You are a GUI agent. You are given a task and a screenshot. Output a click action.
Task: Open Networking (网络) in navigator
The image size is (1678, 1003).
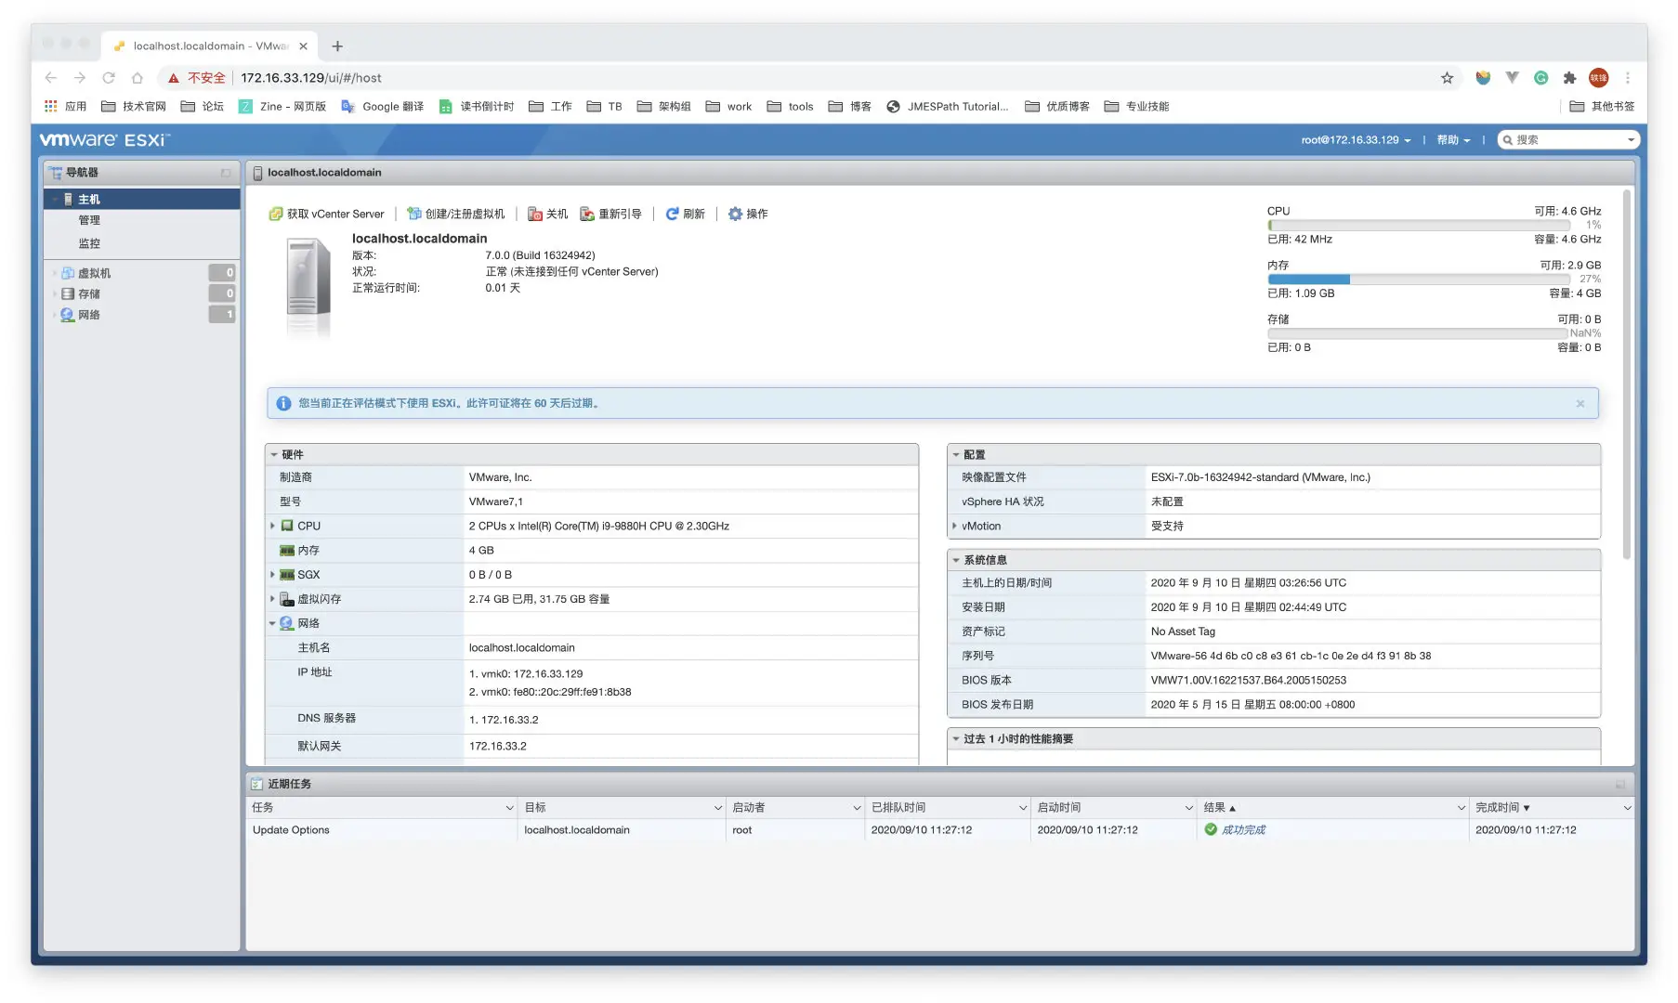coord(88,315)
